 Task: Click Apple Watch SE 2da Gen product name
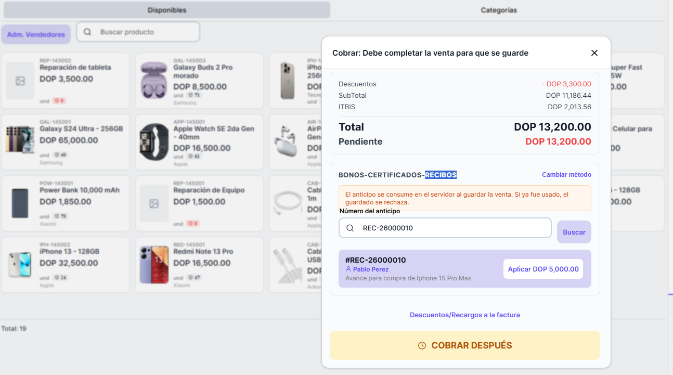[214, 133]
